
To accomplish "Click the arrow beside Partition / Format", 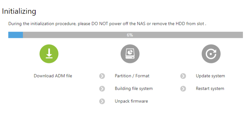I will pyautogui.click(x=102, y=76).
